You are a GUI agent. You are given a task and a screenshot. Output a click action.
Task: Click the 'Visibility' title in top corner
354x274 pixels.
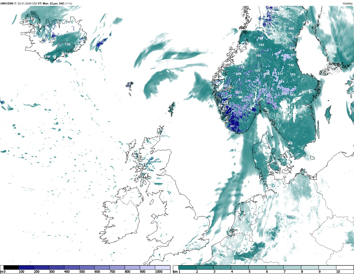[x=348, y=3]
